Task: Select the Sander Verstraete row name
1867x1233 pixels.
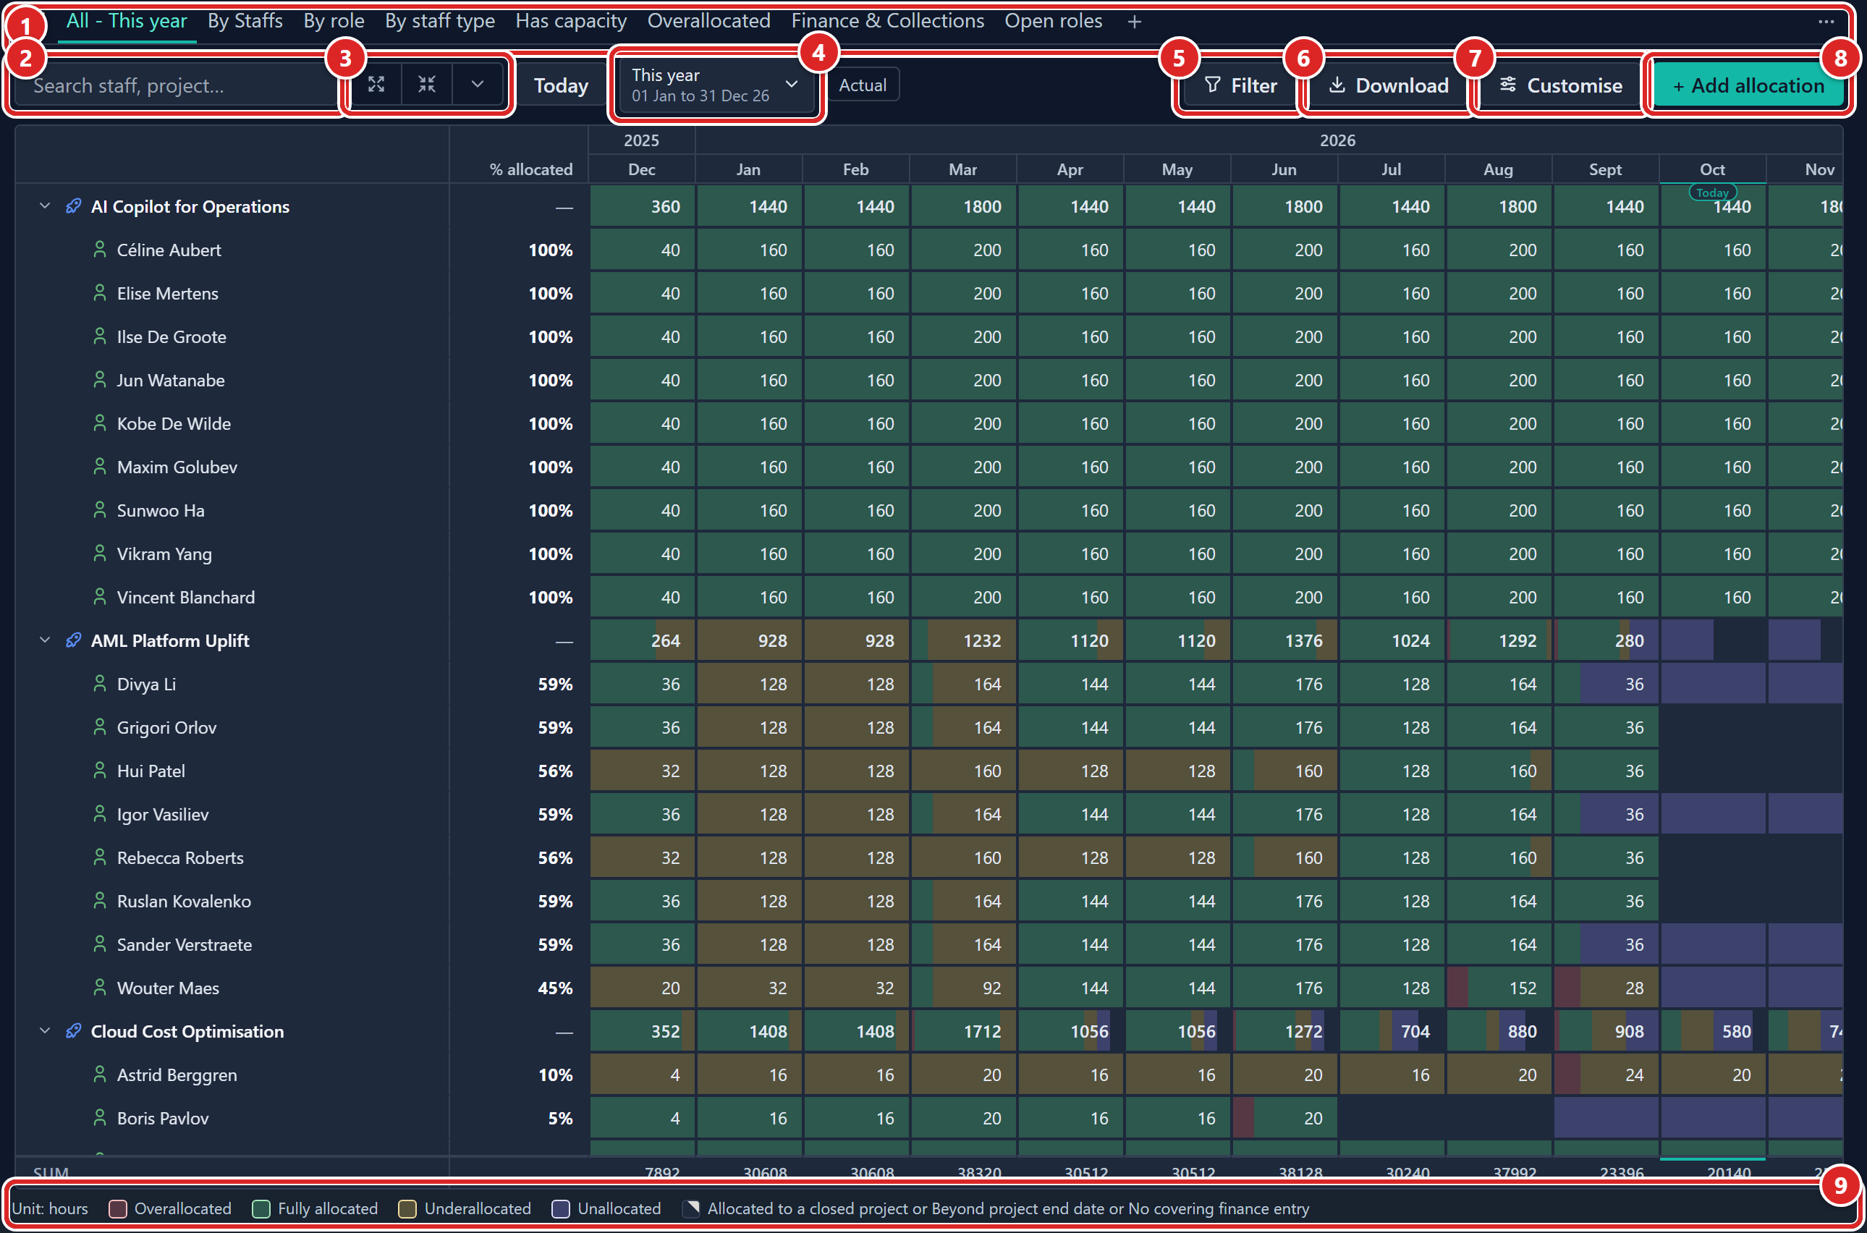Action: click(x=184, y=944)
